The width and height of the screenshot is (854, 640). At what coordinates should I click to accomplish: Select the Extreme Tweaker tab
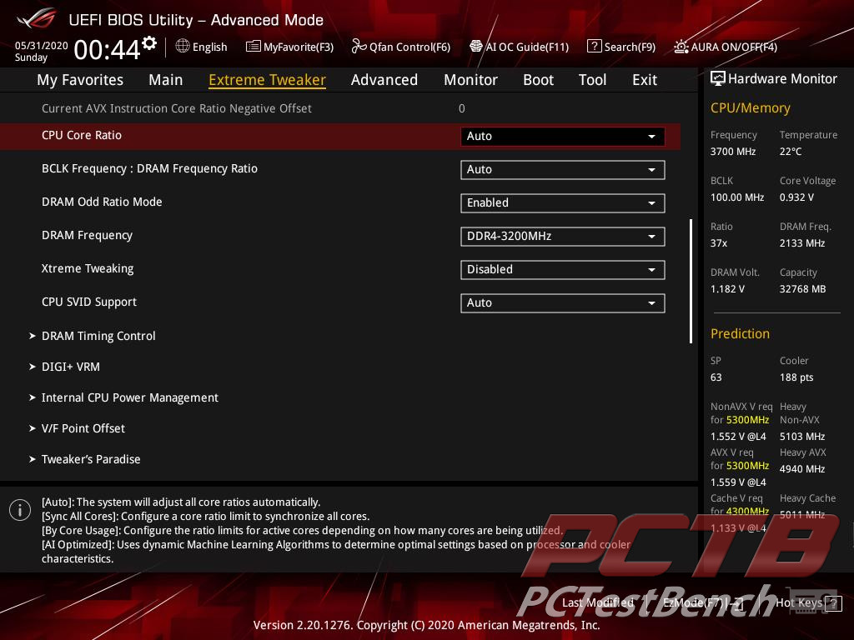(267, 80)
